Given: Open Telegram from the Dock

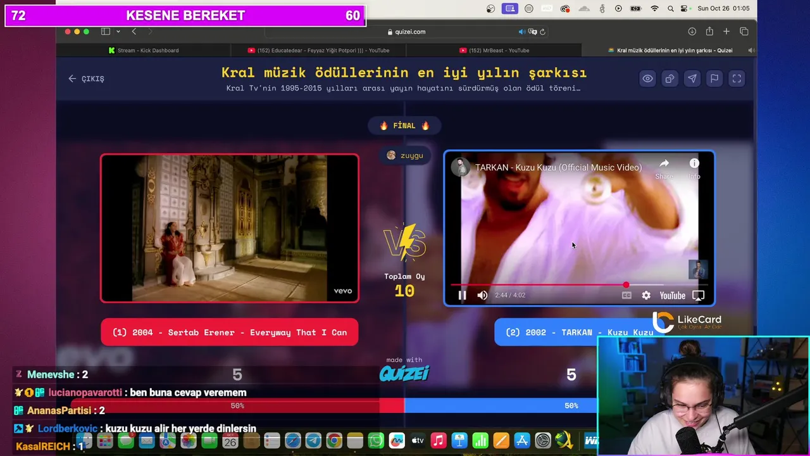Looking at the screenshot, I should [313, 440].
